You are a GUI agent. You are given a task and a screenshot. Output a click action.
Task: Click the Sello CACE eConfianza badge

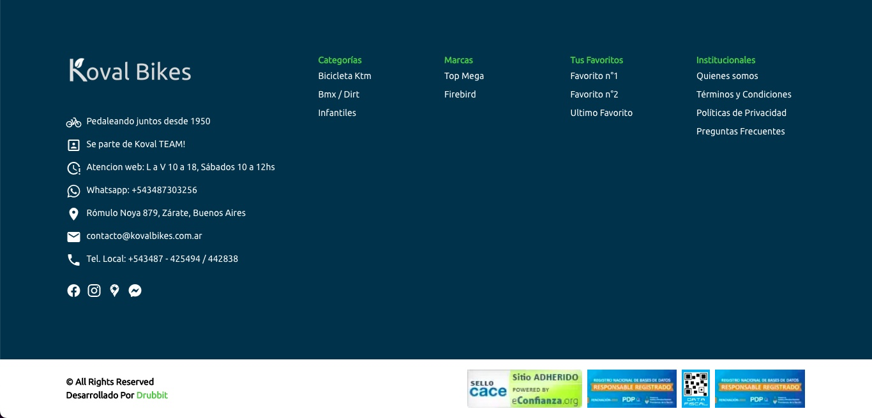point(524,388)
